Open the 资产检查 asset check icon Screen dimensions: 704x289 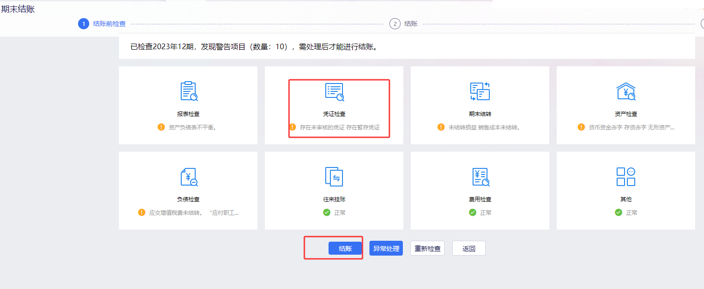click(x=626, y=91)
